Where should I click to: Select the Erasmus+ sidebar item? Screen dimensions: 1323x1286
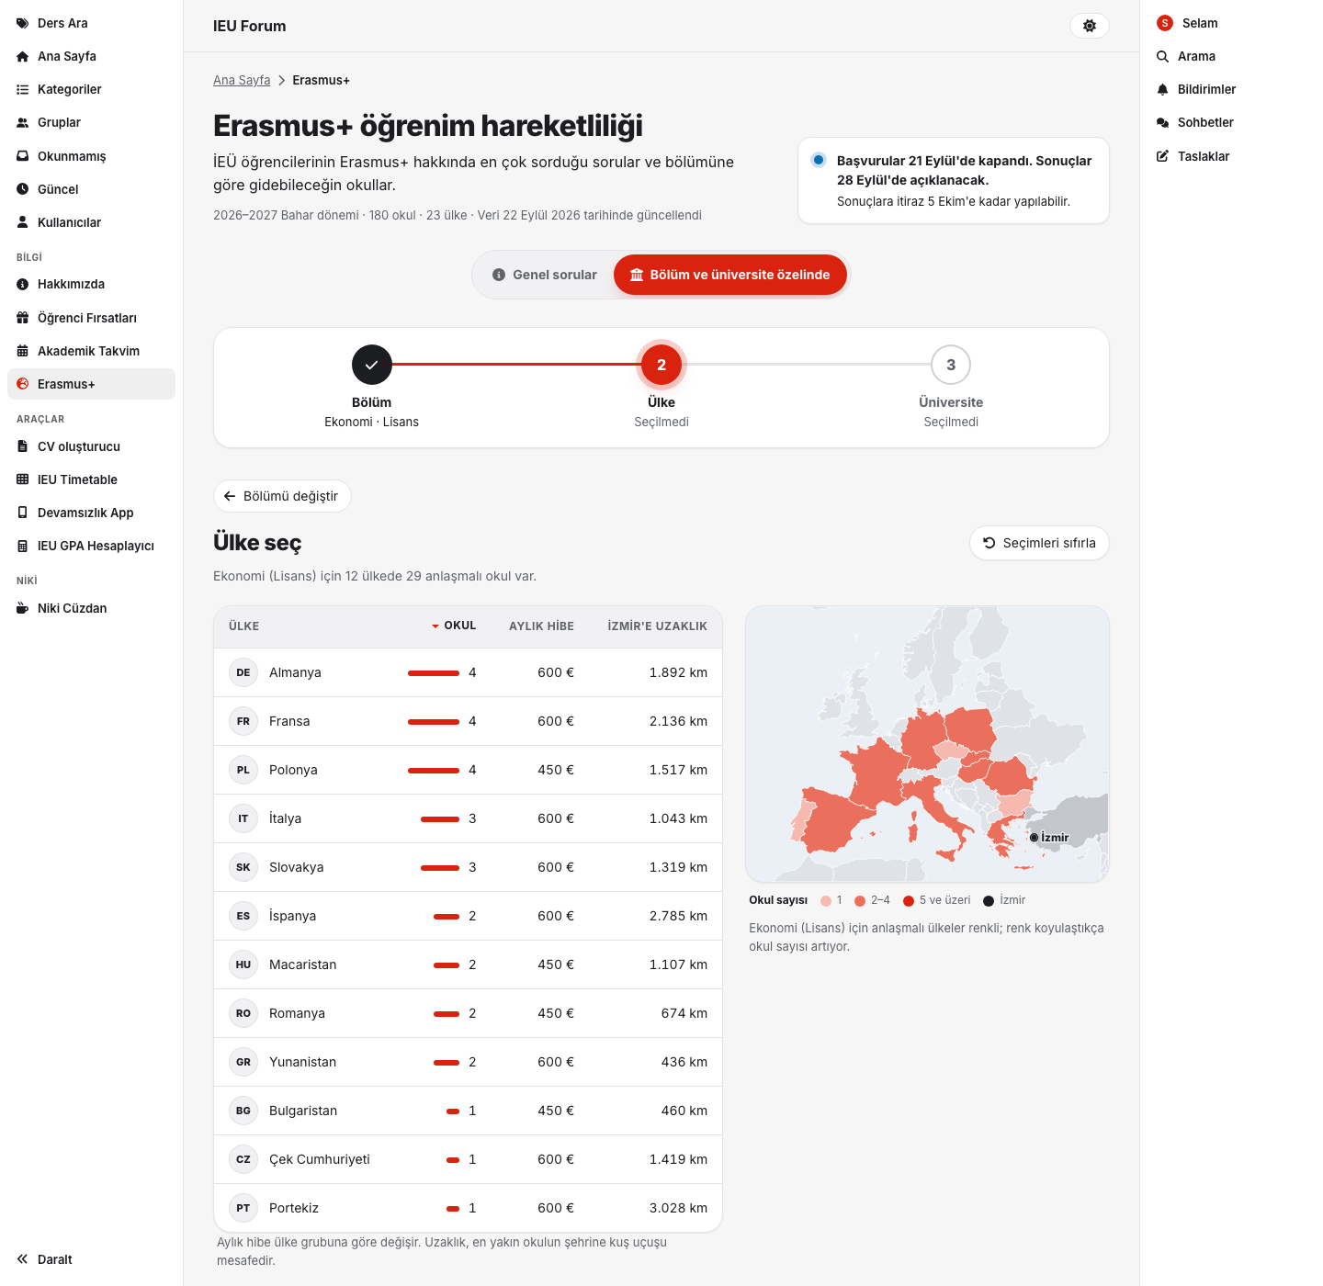pos(91,384)
